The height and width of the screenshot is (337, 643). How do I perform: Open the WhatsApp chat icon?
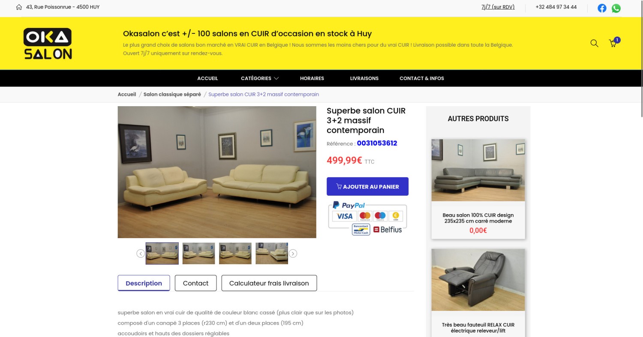click(x=616, y=8)
